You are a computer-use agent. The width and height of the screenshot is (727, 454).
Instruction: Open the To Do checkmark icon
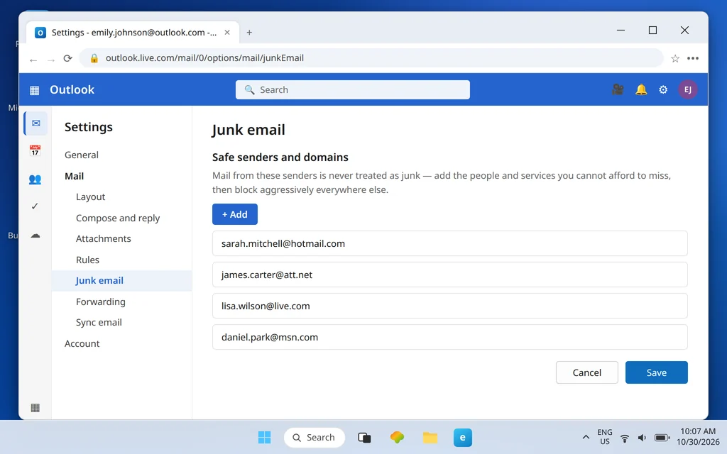[x=35, y=206]
